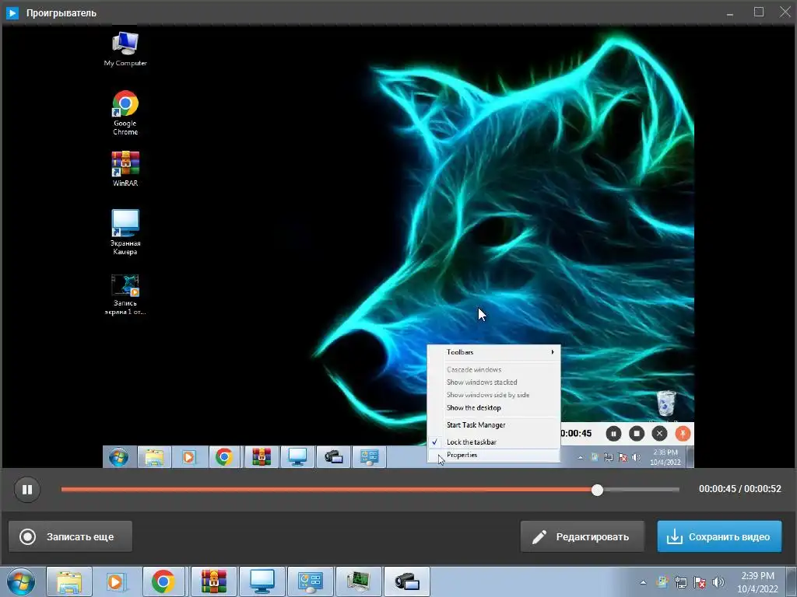This screenshot has height=597, width=797.
Task: Click the orange pin icon on the recording widget
Action: click(683, 434)
